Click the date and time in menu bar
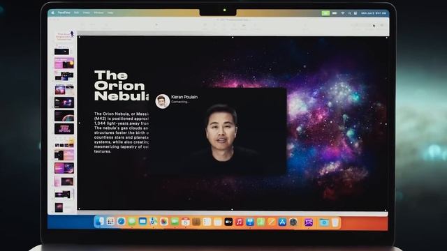447x251 pixels. [374, 13]
